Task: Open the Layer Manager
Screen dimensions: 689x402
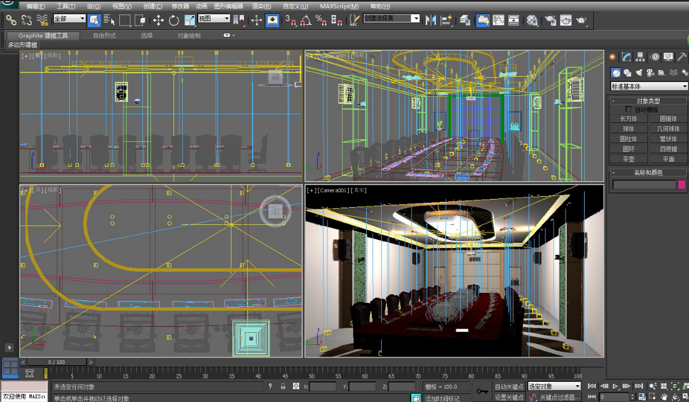Action: tap(465, 20)
